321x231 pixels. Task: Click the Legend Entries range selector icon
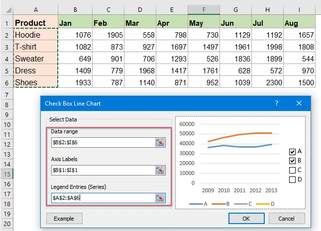click(x=160, y=198)
